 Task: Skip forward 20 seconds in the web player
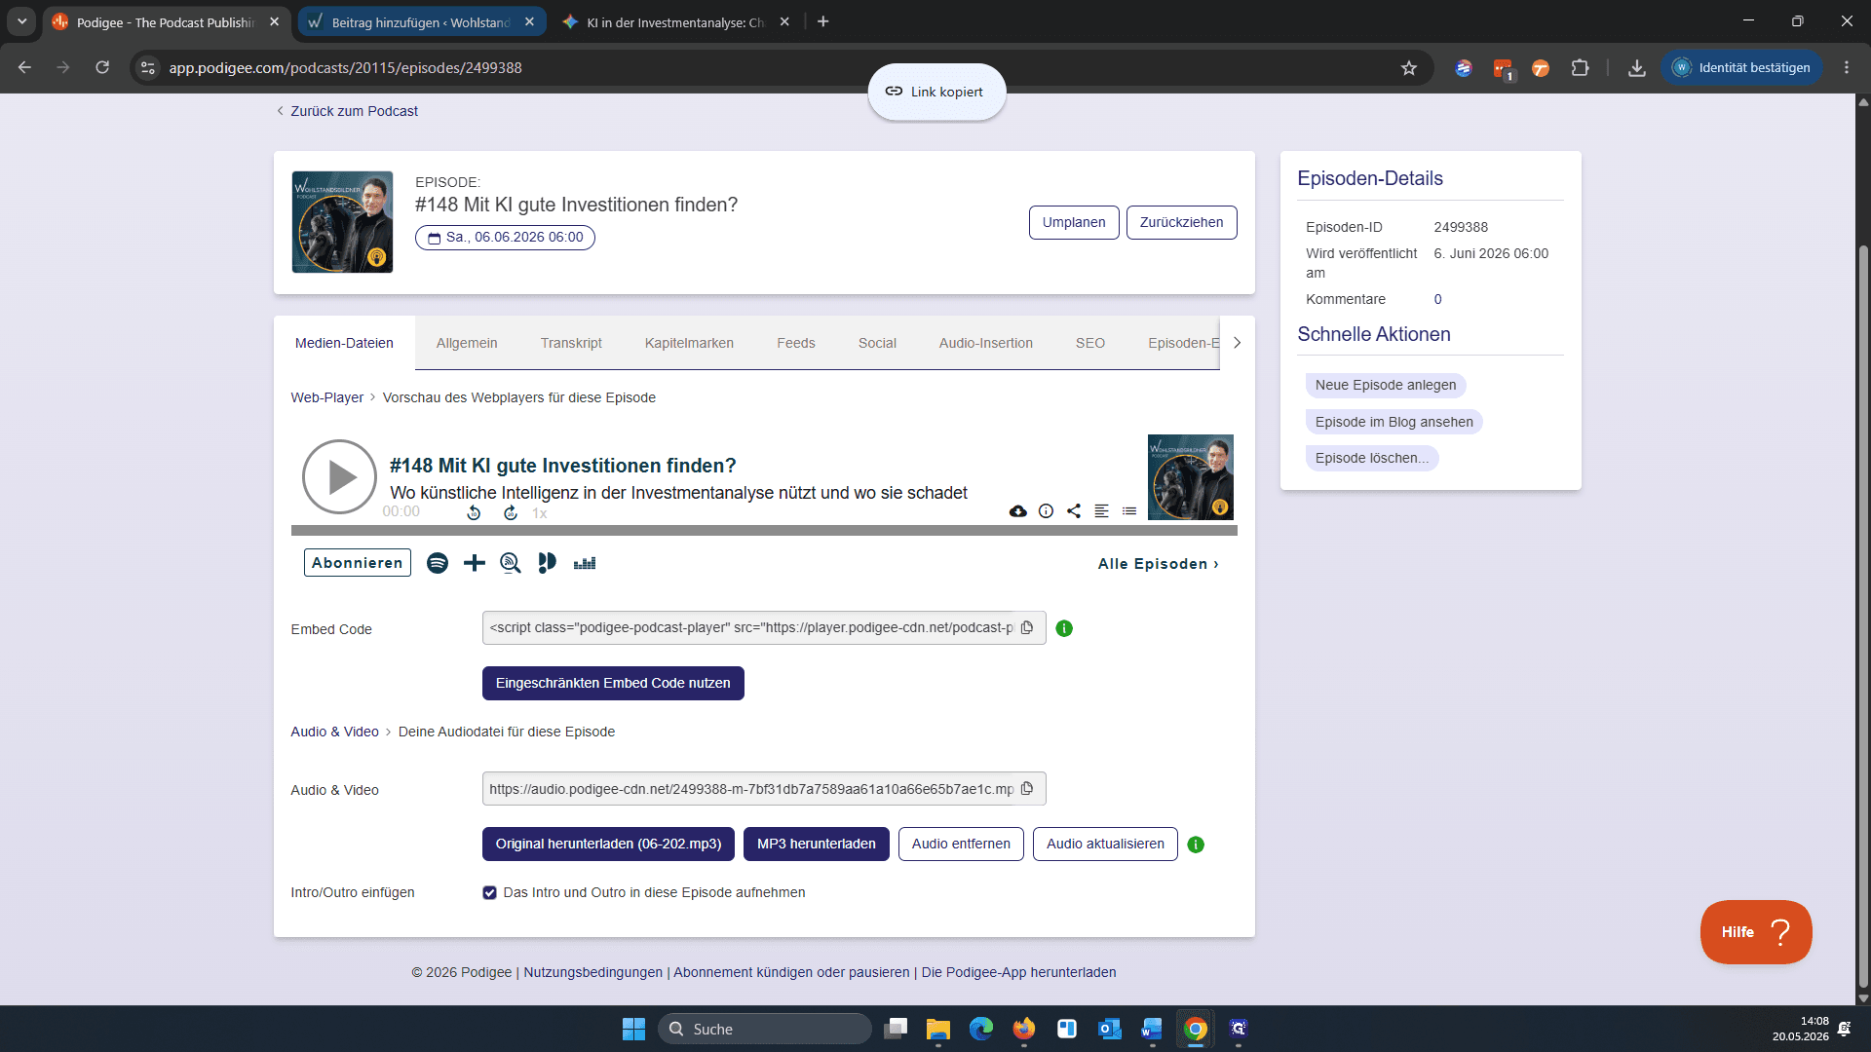tap(511, 512)
